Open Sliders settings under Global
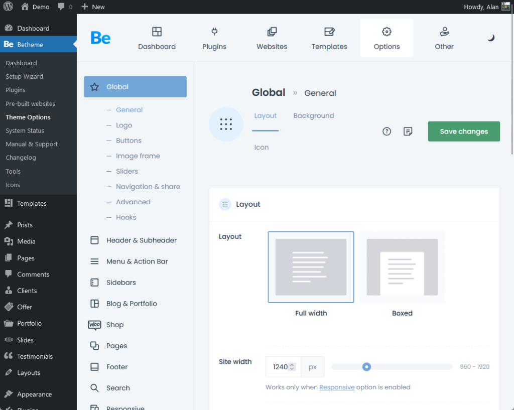Image resolution: width=514 pixels, height=410 pixels. [127, 172]
